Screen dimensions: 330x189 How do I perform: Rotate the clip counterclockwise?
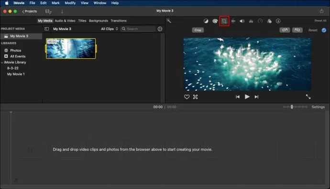pyautogui.click(x=285, y=30)
